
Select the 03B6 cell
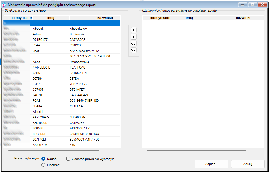coord(51,73)
